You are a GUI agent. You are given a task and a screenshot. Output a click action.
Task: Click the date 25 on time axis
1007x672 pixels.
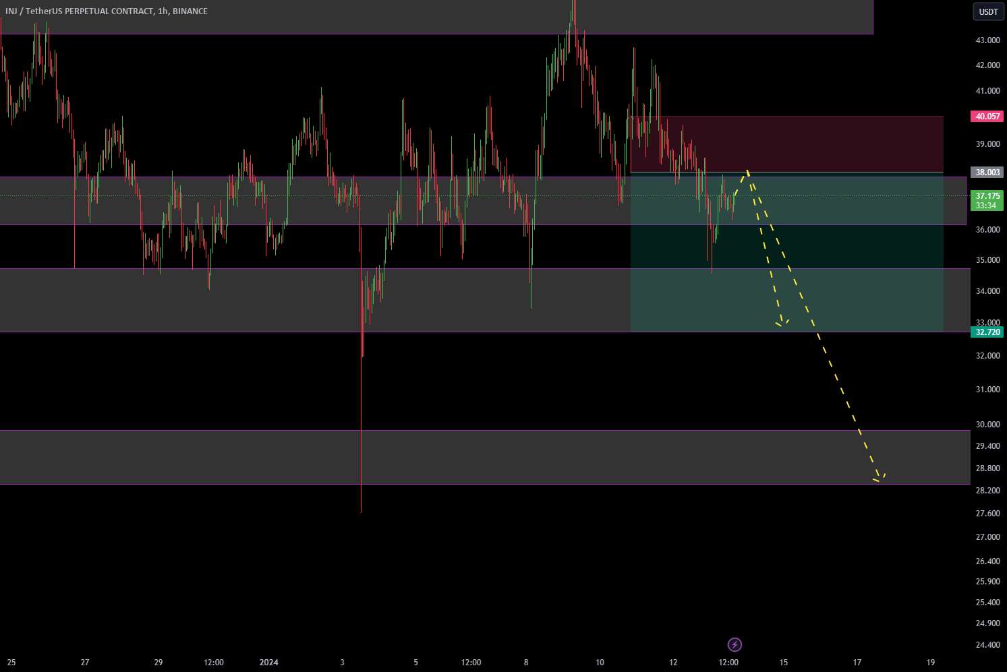11,663
